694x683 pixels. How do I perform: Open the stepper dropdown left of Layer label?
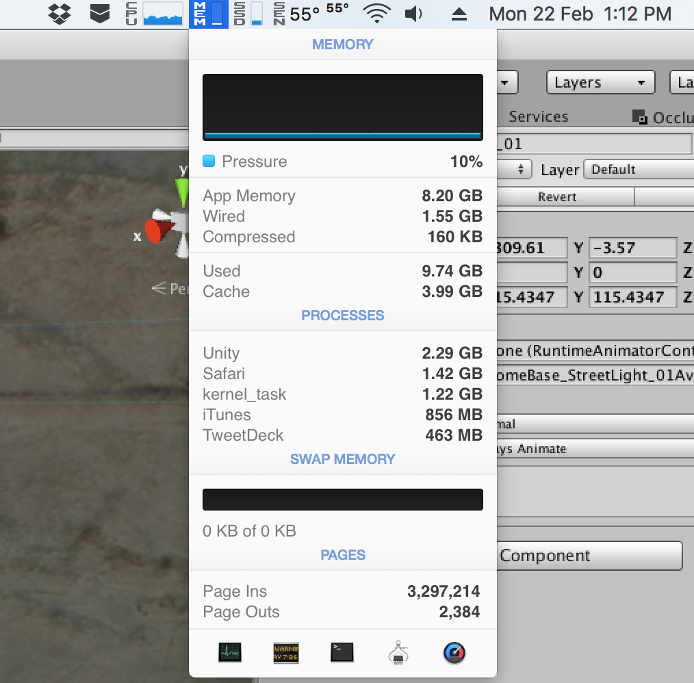click(x=513, y=170)
